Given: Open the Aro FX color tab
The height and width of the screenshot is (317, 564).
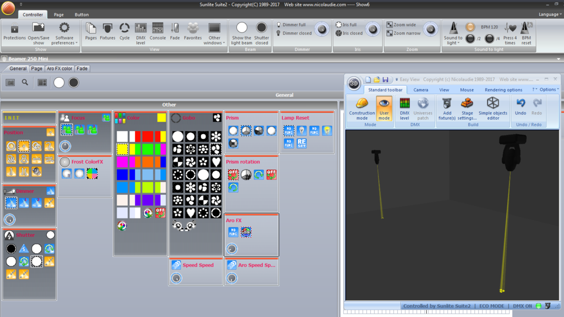Looking at the screenshot, I should [x=59, y=68].
